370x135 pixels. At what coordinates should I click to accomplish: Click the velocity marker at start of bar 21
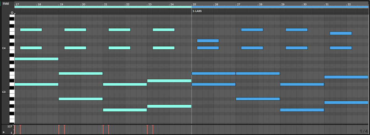pyautogui.click(x=103, y=129)
